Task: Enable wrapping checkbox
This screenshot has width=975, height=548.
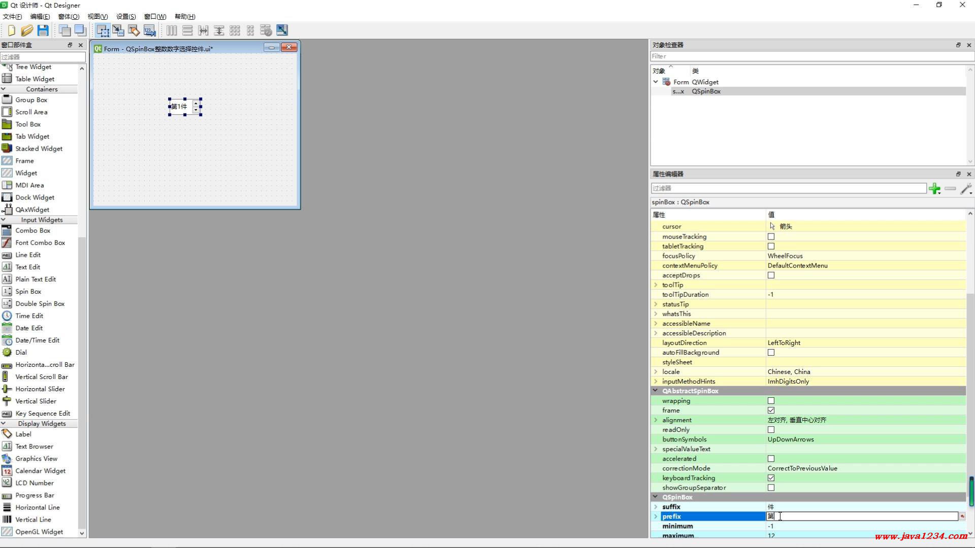Action: 771,401
